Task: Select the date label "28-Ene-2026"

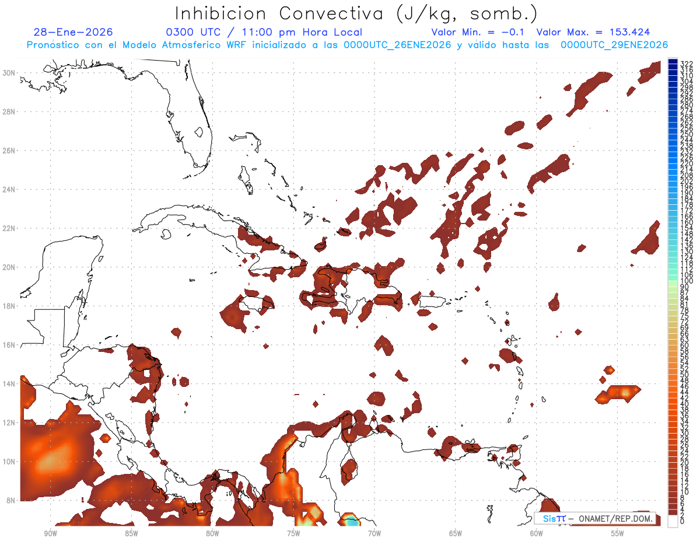Action: click(x=73, y=32)
